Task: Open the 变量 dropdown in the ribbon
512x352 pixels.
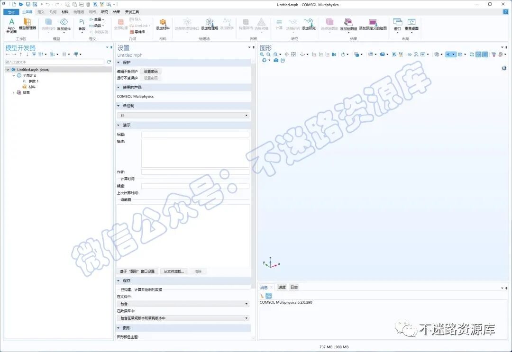Action: [97, 19]
